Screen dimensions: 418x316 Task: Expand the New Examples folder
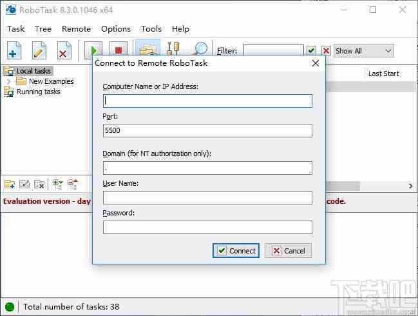8,81
